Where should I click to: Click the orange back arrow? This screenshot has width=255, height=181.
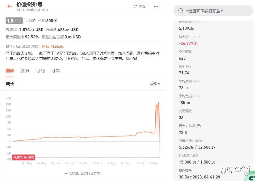(x=10, y=6)
